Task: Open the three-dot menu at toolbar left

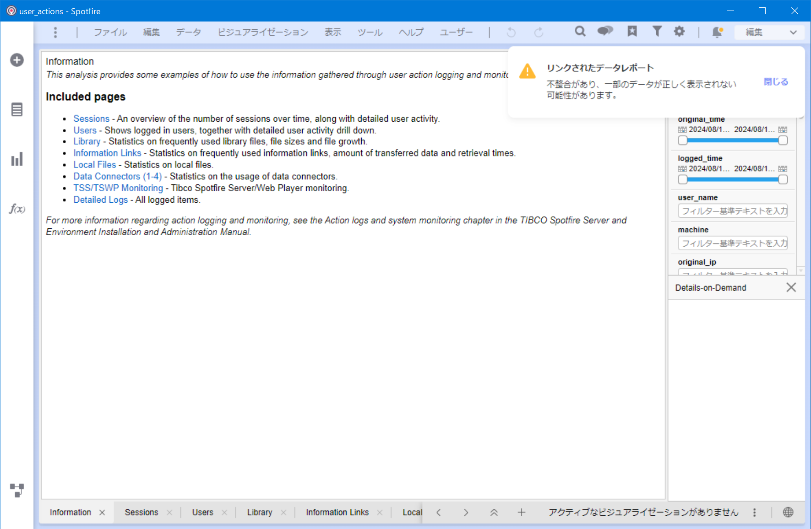Action: (x=55, y=32)
